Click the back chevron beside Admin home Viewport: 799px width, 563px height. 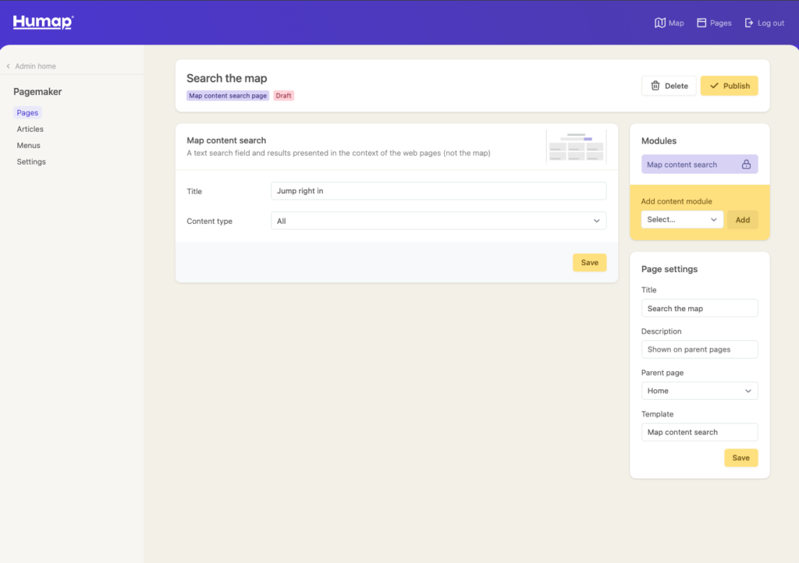tap(9, 66)
